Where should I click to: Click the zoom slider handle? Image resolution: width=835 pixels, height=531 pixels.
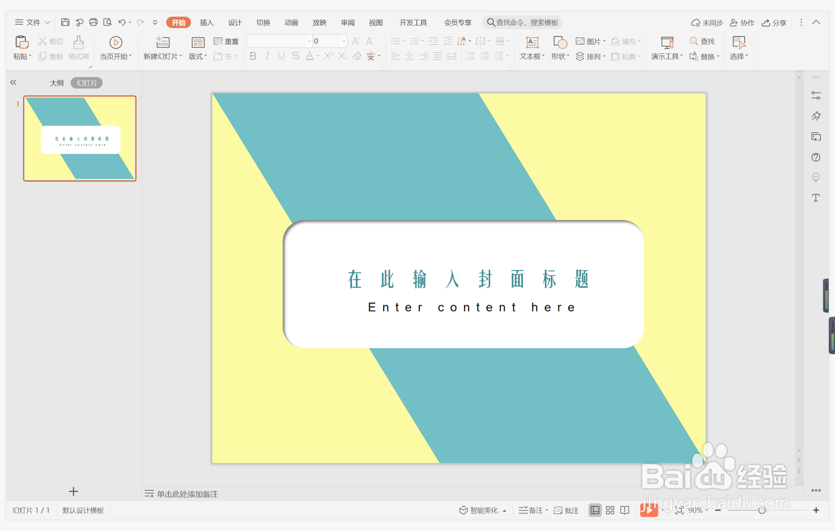click(762, 510)
